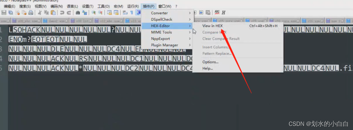353x130 pixels.
Task: Click the Cut scissors icon
Action: (x=40, y=13)
